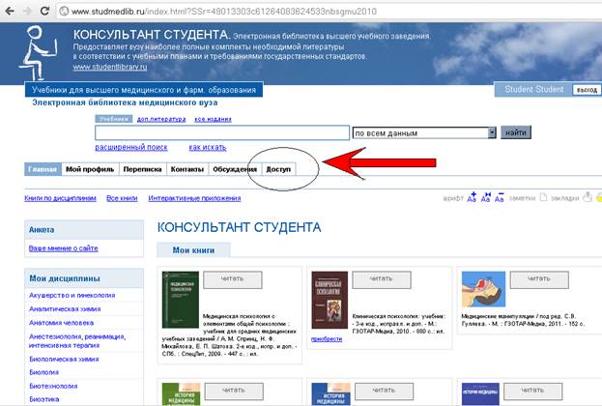Click 'Учебники для высшего медицинского' banner tab
This screenshot has height=406, width=602.
click(144, 90)
